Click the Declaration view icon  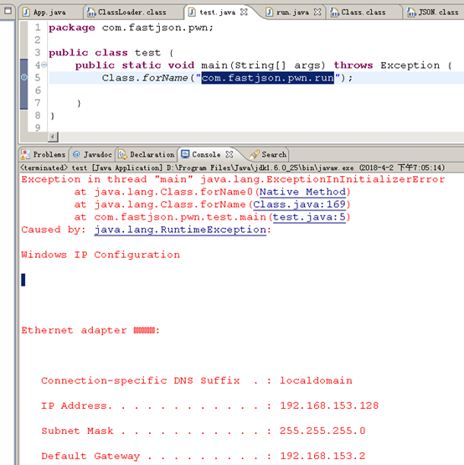122,154
